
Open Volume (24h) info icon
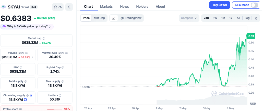pyautogui.click(x=26, y=53)
